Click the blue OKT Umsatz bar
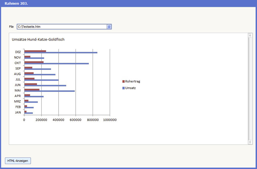257x169 pixels. click(57, 64)
